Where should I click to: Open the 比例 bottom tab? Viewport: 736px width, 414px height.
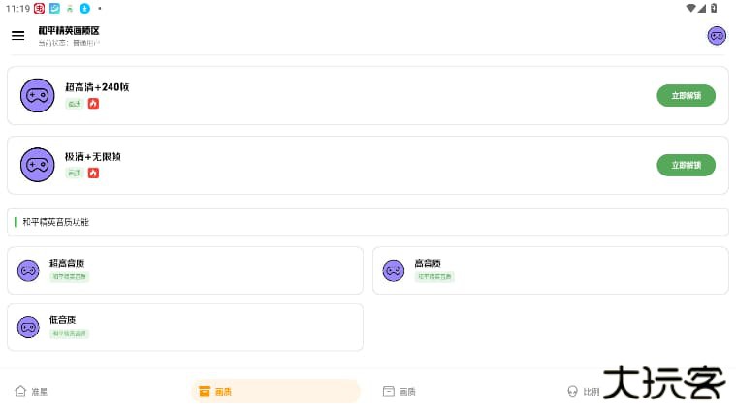[584, 392]
